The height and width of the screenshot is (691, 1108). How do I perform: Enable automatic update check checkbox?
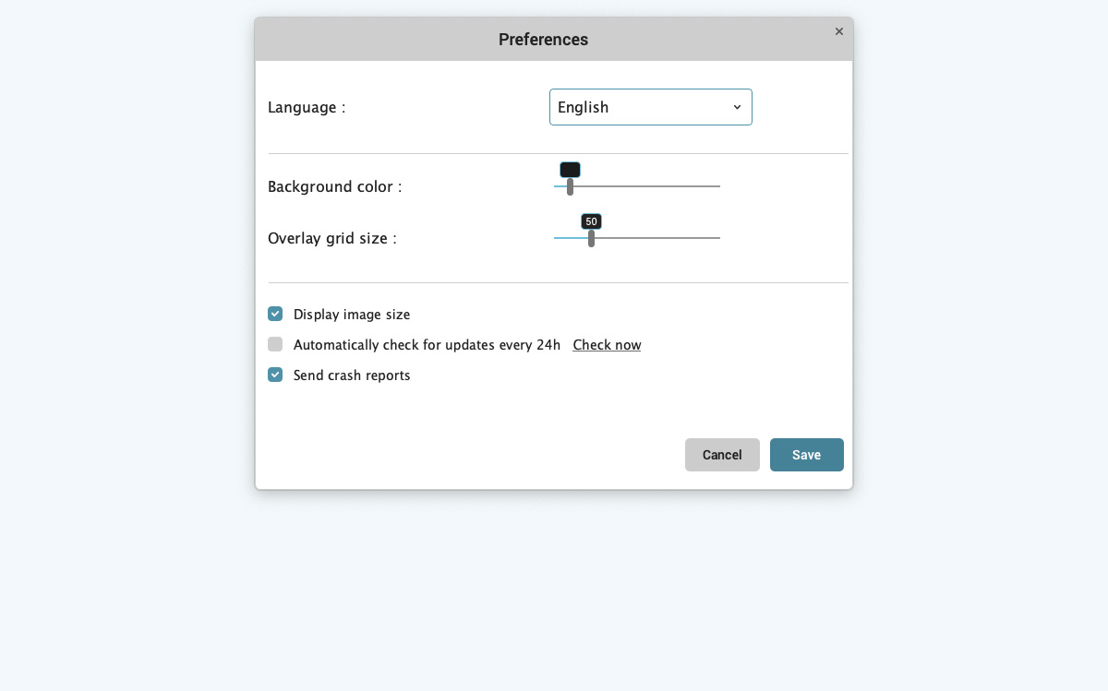(275, 344)
